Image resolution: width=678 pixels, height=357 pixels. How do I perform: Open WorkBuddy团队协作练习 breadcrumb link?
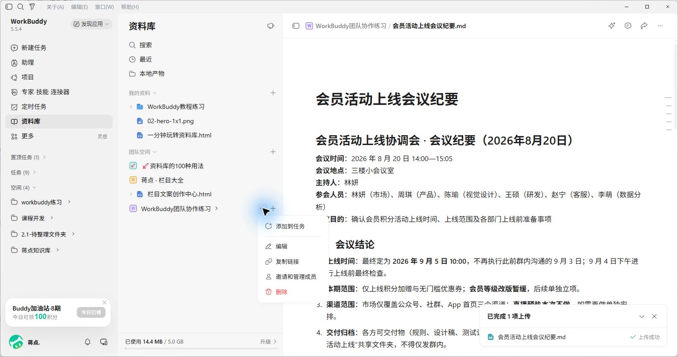click(x=351, y=26)
